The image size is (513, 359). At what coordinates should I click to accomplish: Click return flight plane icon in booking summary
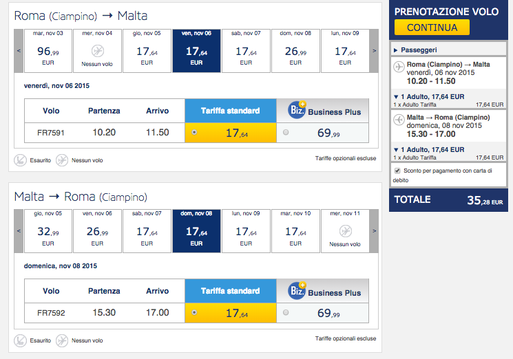[398, 120]
